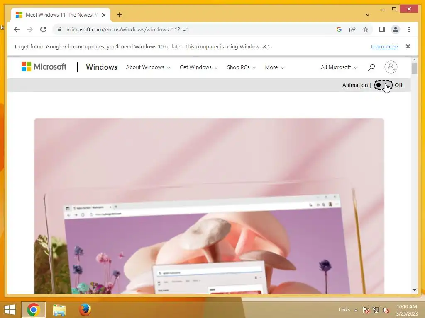Click the Microsoft logo
This screenshot has width=425, height=318.
(x=44, y=67)
